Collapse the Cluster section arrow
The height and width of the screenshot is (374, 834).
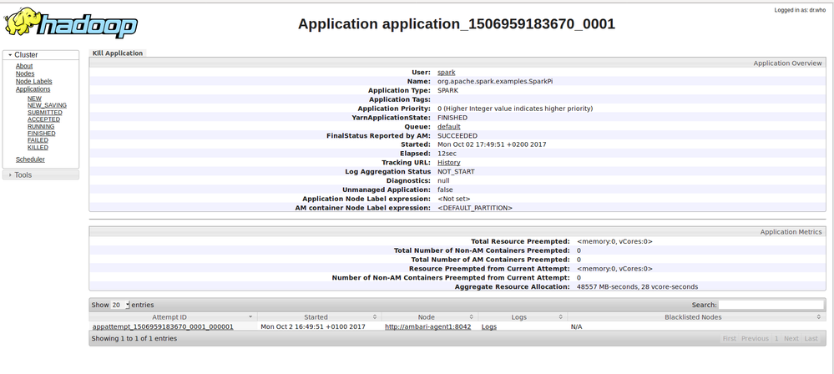pyautogui.click(x=9, y=55)
